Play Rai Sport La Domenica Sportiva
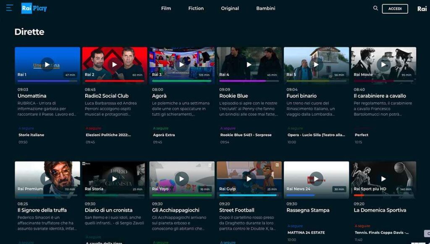430x244 pixels. [x=383, y=179]
